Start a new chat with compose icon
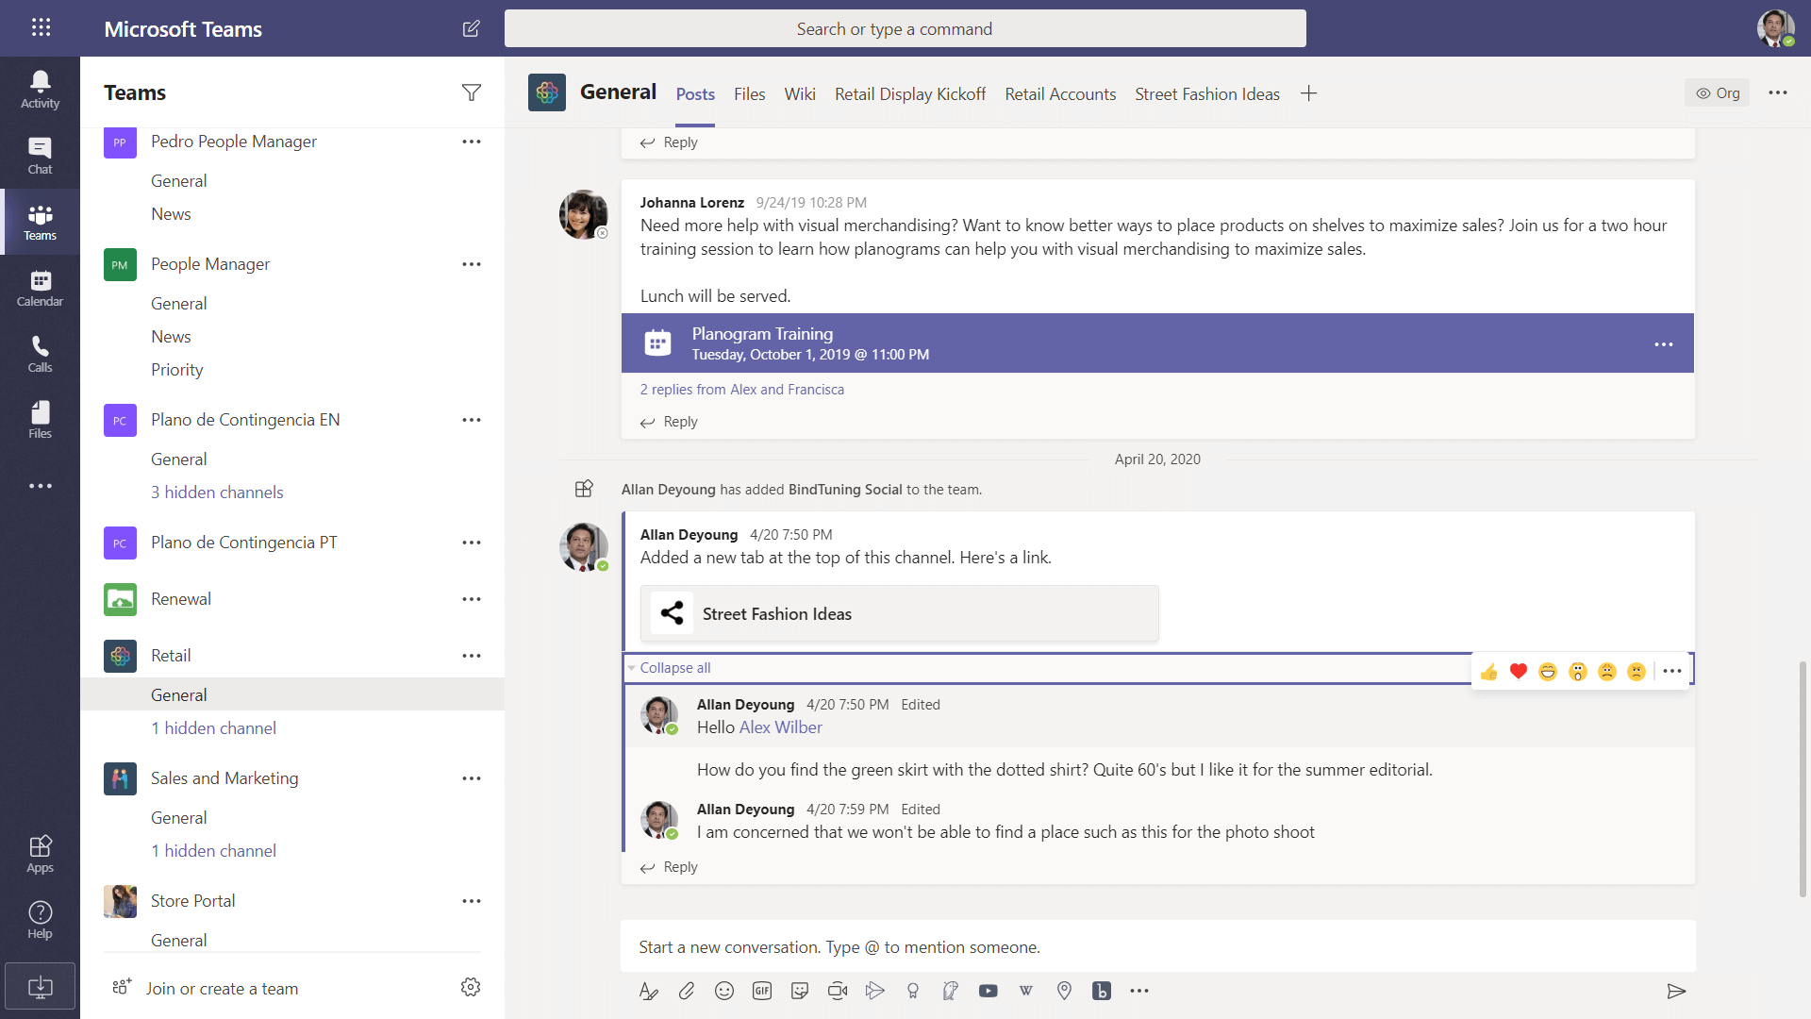This screenshot has width=1811, height=1019. click(x=471, y=28)
